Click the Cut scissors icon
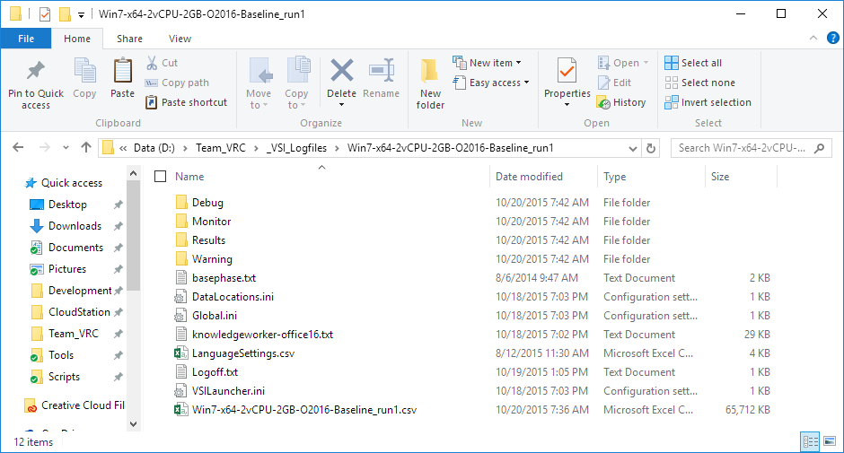 152,63
